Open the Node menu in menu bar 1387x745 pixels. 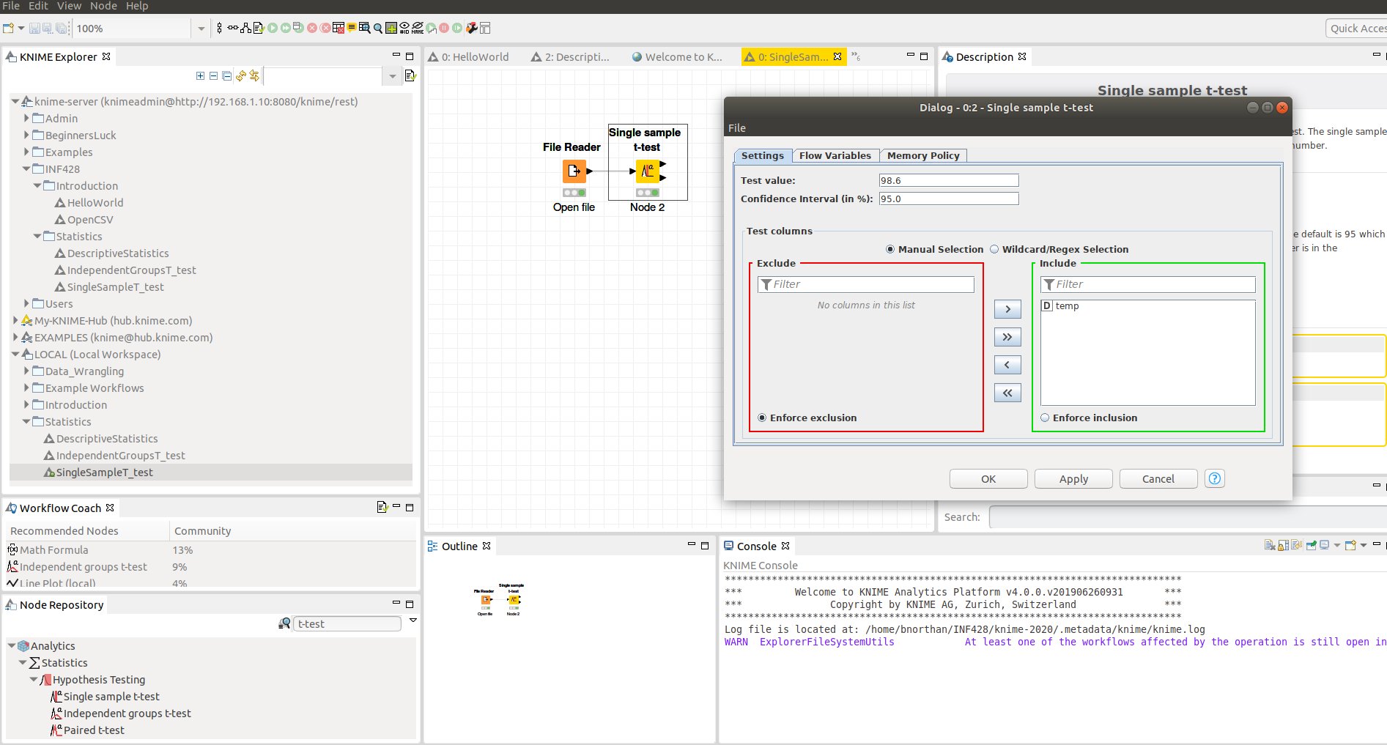tap(103, 6)
